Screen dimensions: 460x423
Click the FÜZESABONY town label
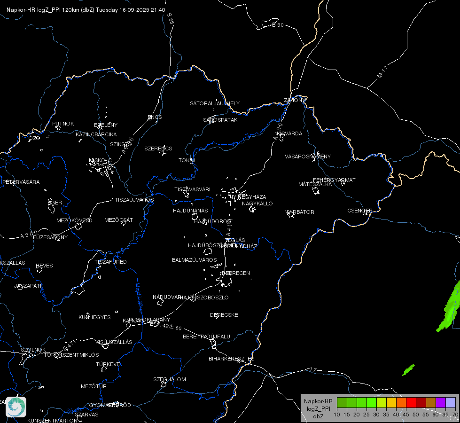[x=50, y=237]
